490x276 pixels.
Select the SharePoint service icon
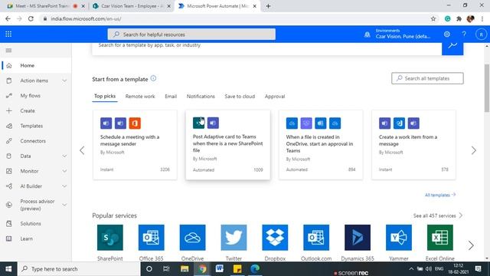[110, 238]
